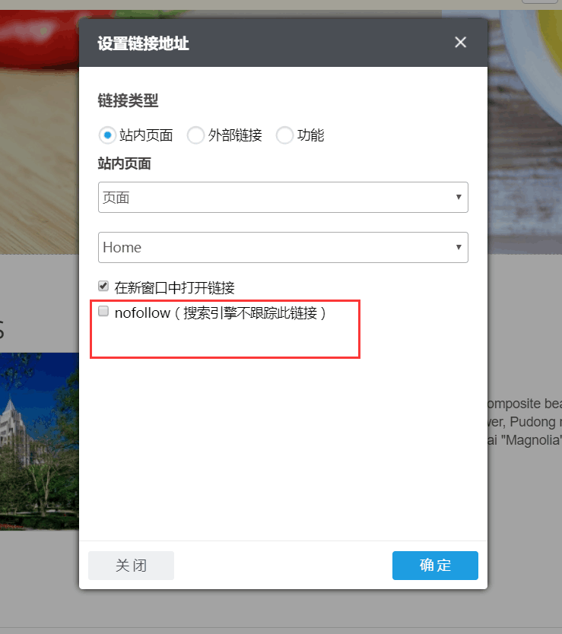Click the paragraph text right of dialog
562x634 pixels.
[525, 422]
